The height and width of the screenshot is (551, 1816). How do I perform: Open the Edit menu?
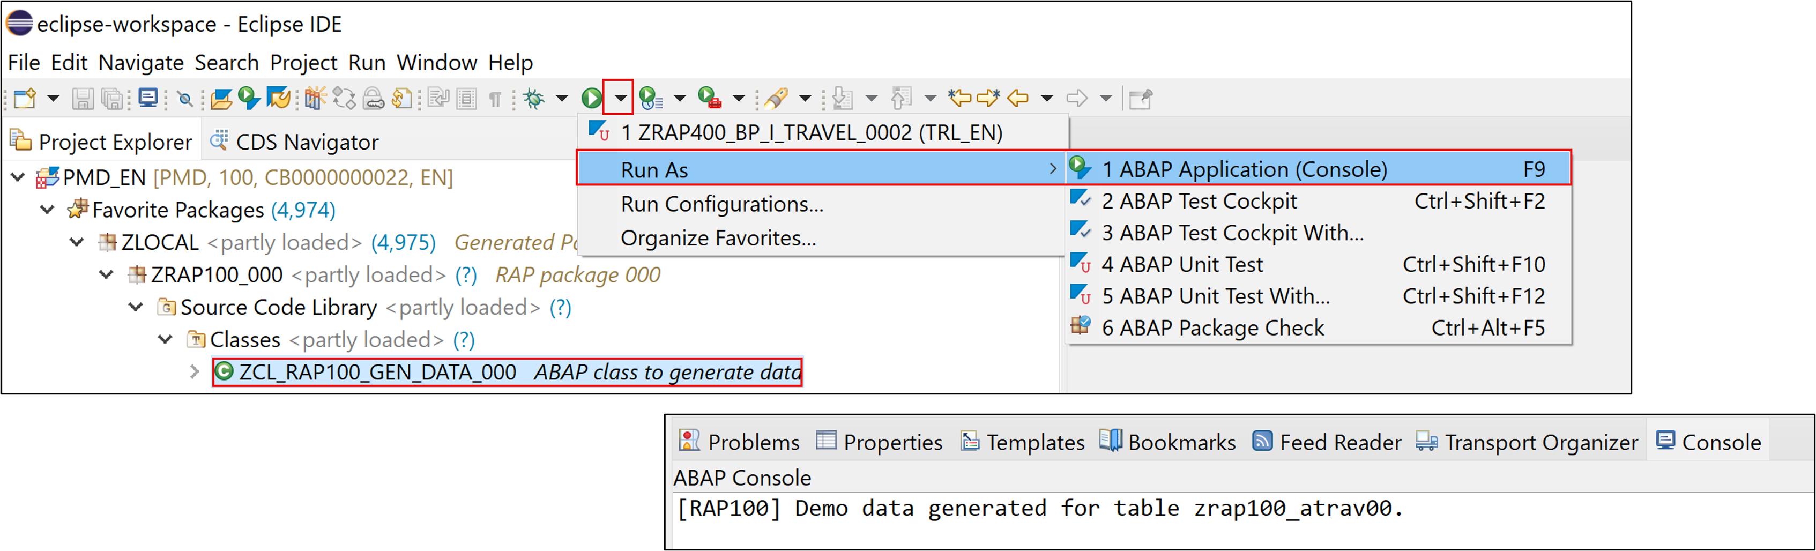click(x=69, y=63)
